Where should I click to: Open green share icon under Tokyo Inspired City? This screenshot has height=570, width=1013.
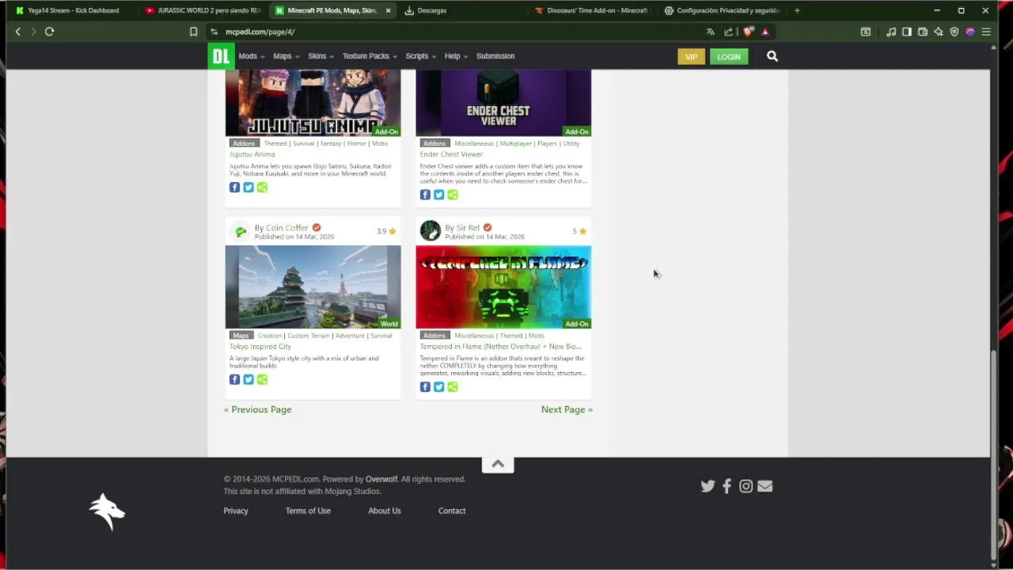pyautogui.click(x=262, y=379)
